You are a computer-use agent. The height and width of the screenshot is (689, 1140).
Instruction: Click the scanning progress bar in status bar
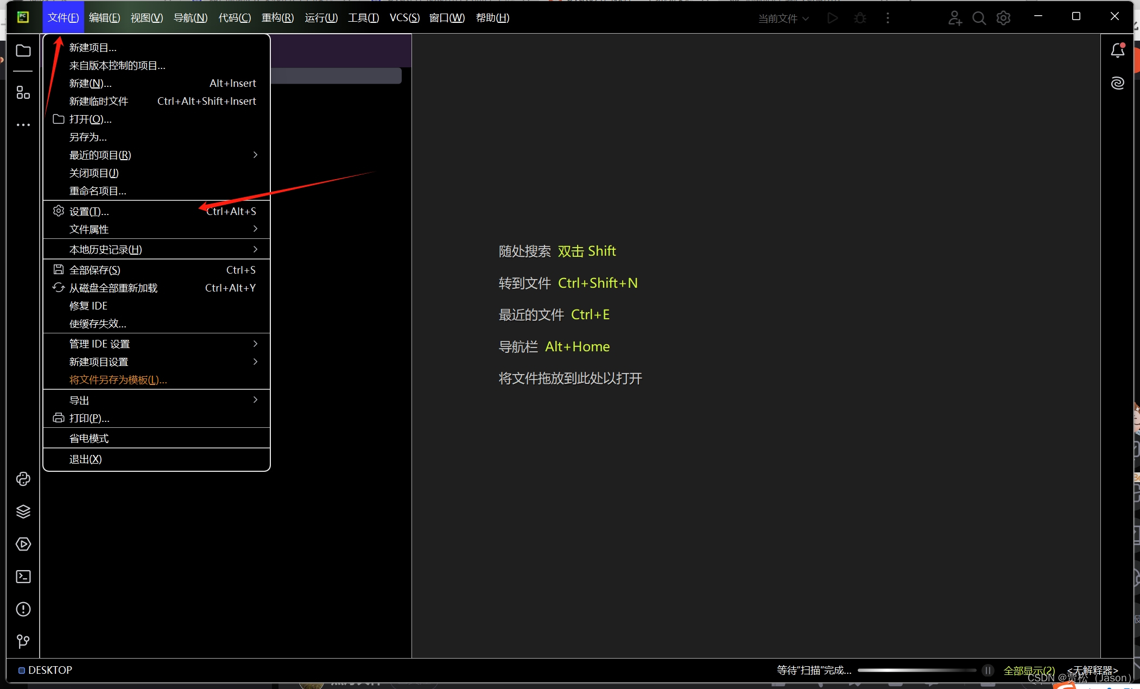916,671
